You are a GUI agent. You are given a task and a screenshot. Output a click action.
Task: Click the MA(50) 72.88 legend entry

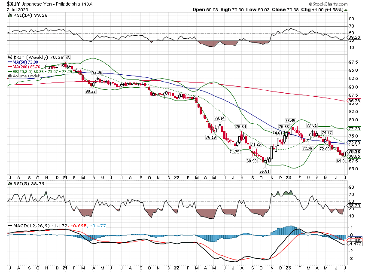tap(25, 62)
